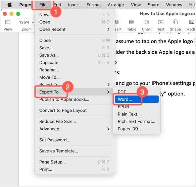Open the View menu in menu bar
196x187 pixels.
point(136,5)
